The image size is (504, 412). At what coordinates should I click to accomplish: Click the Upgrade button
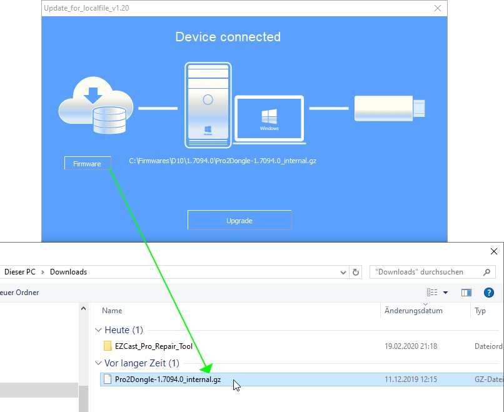tap(239, 220)
